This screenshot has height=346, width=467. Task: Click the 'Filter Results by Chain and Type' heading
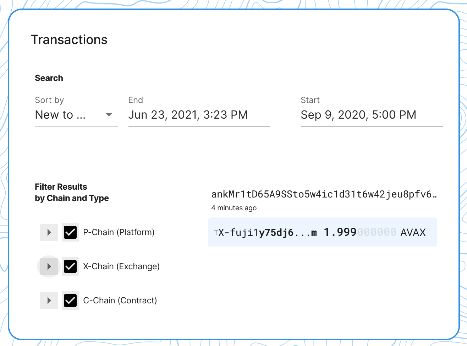tap(72, 193)
